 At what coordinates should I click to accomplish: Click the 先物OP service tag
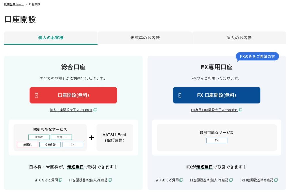pyautogui.click(x=61, y=137)
